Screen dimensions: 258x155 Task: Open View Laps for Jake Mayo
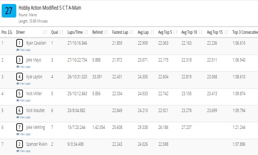click(23, 67)
